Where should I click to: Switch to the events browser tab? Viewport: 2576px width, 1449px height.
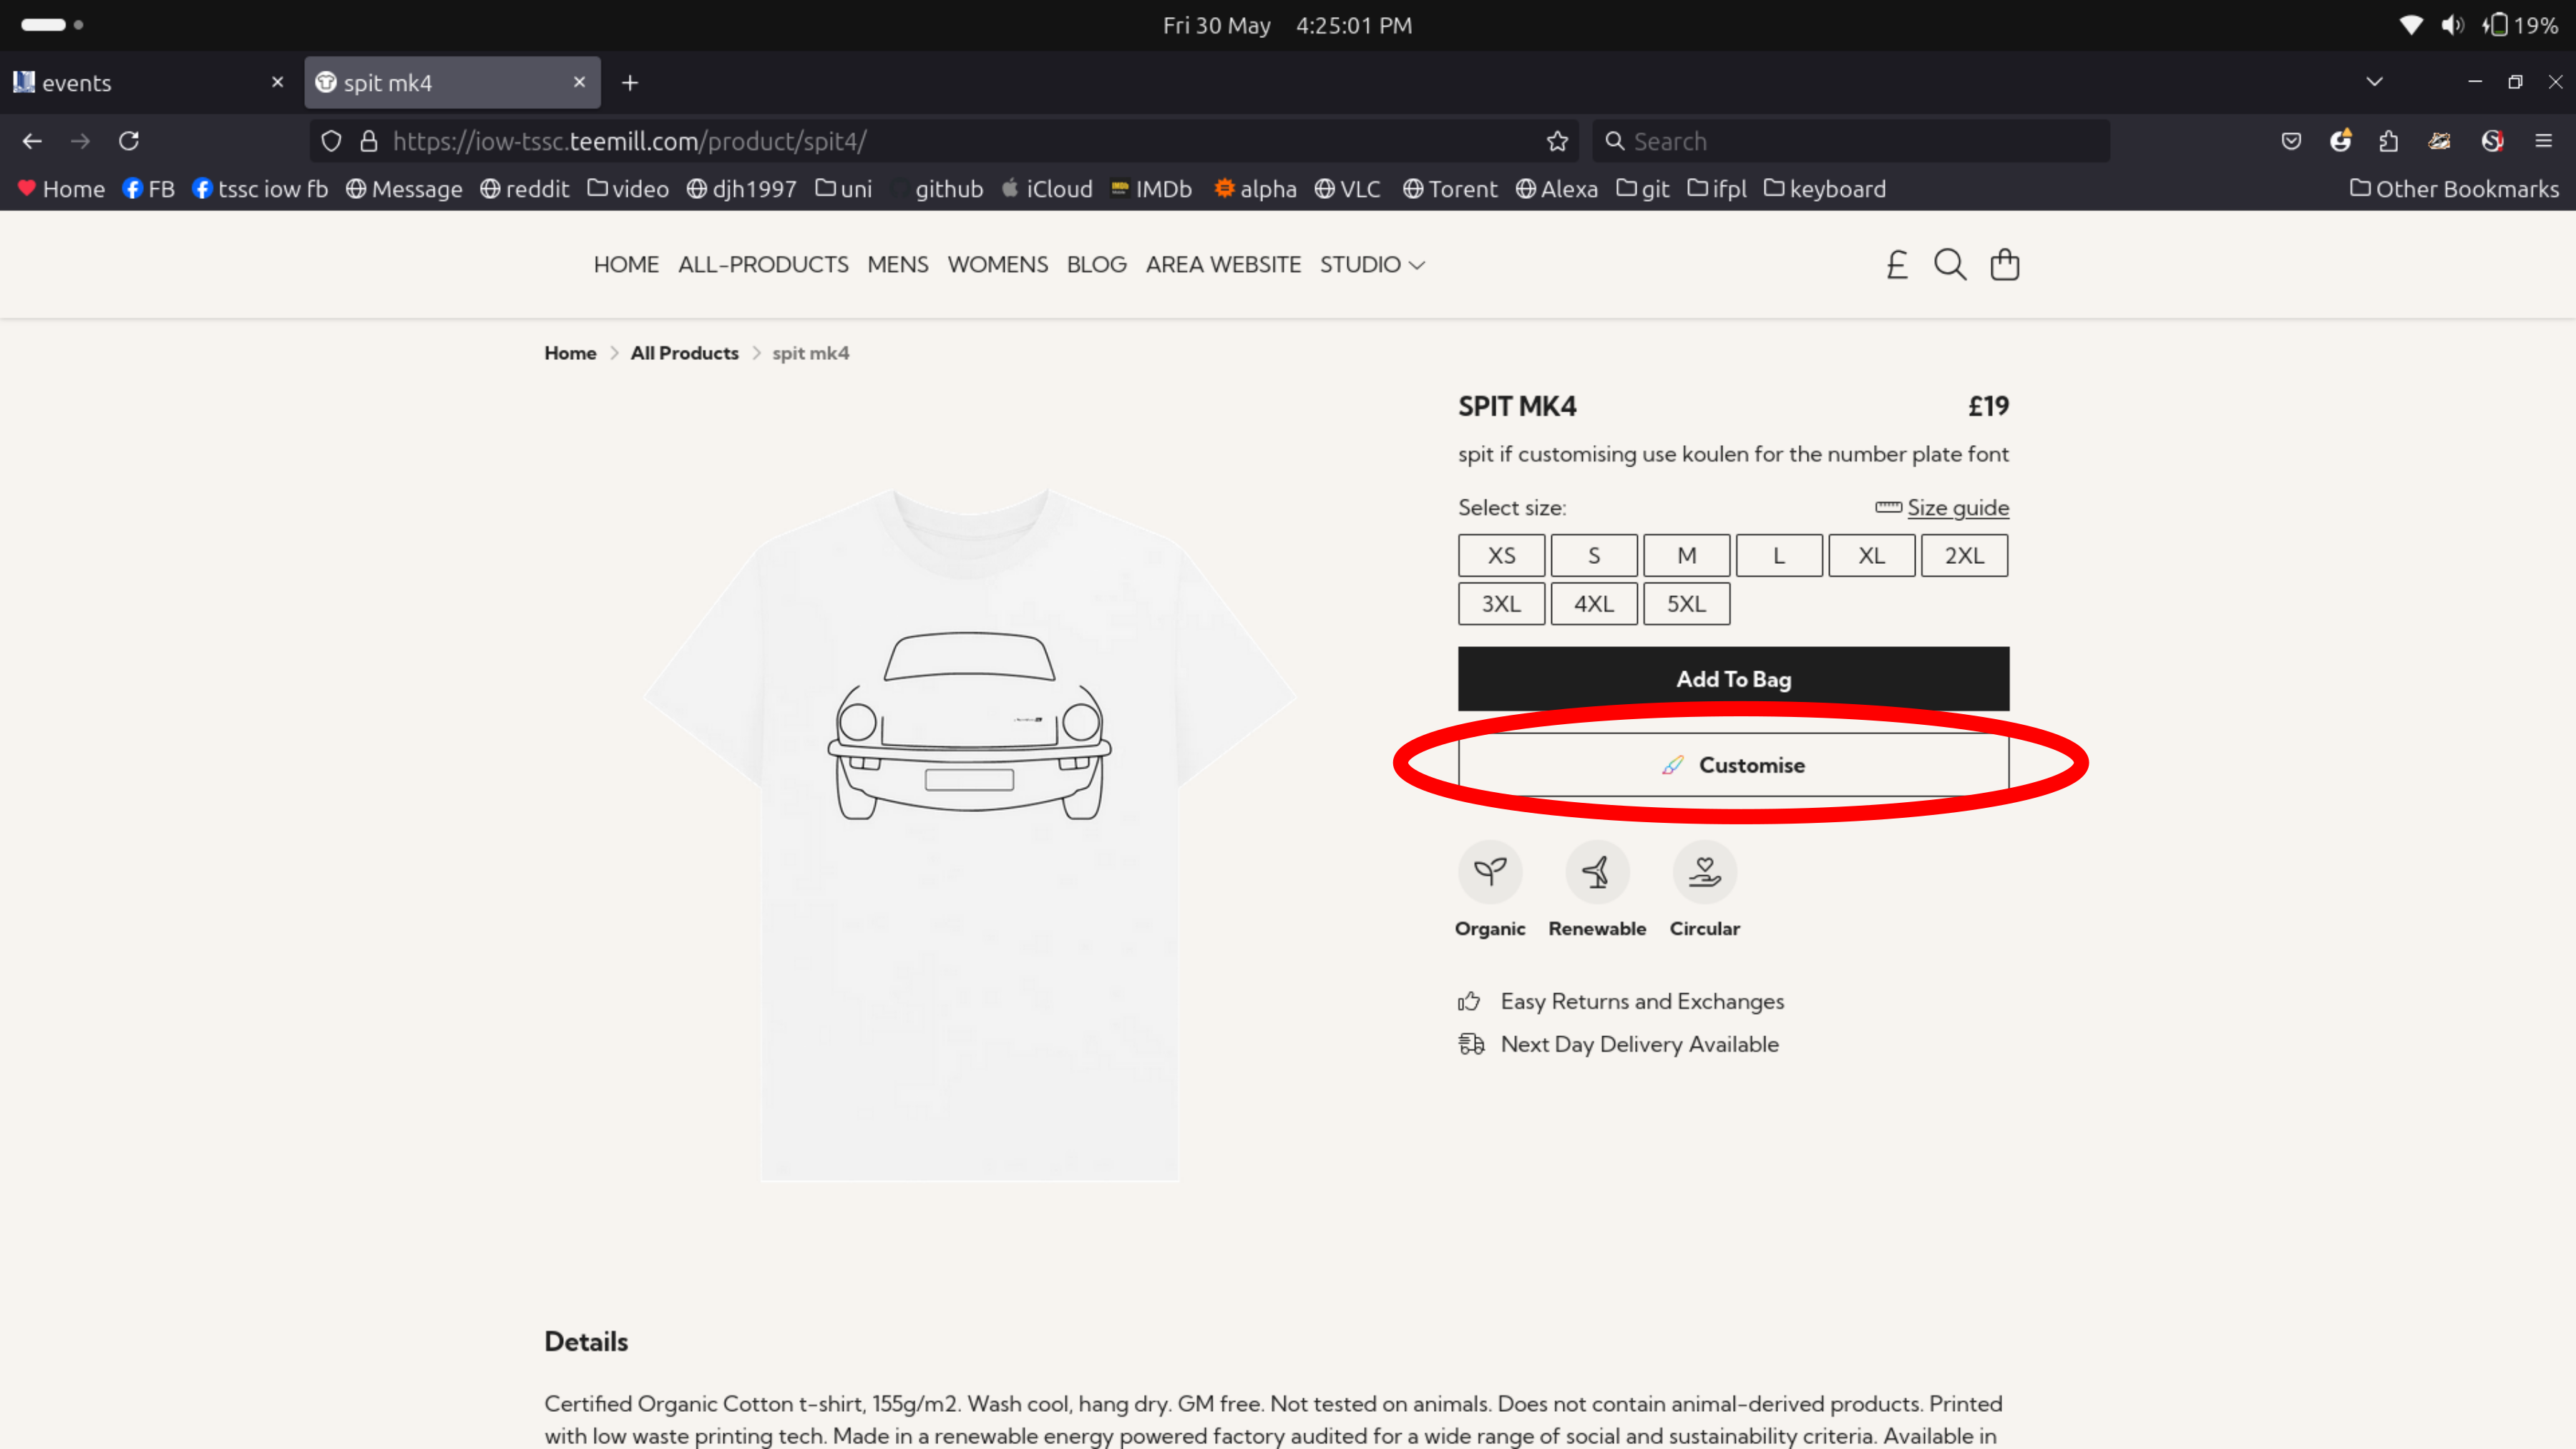(150, 83)
